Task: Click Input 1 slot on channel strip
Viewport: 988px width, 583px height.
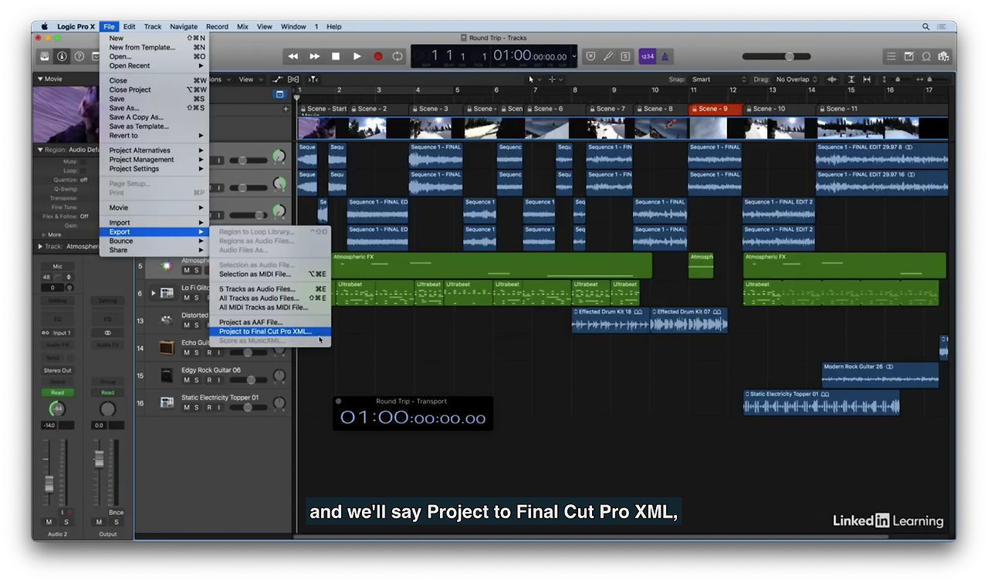Action: (x=57, y=333)
